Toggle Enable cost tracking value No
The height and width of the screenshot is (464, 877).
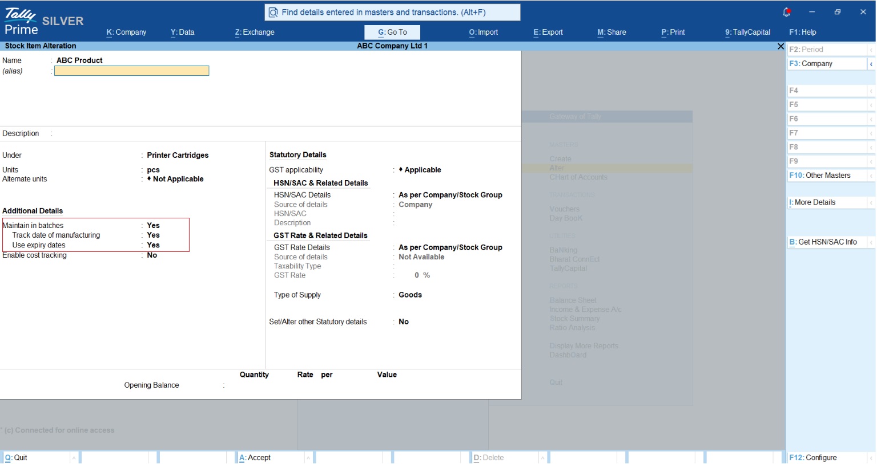click(152, 255)
